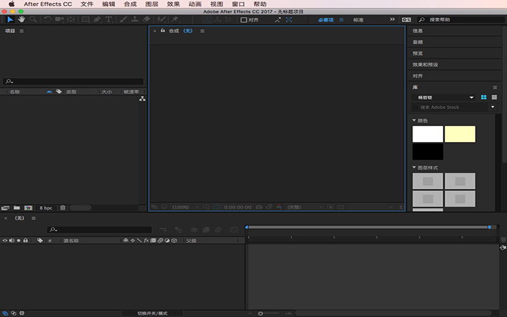Open the Project panel menu
Screen dimensions: 507x317
tap(22, 31)
